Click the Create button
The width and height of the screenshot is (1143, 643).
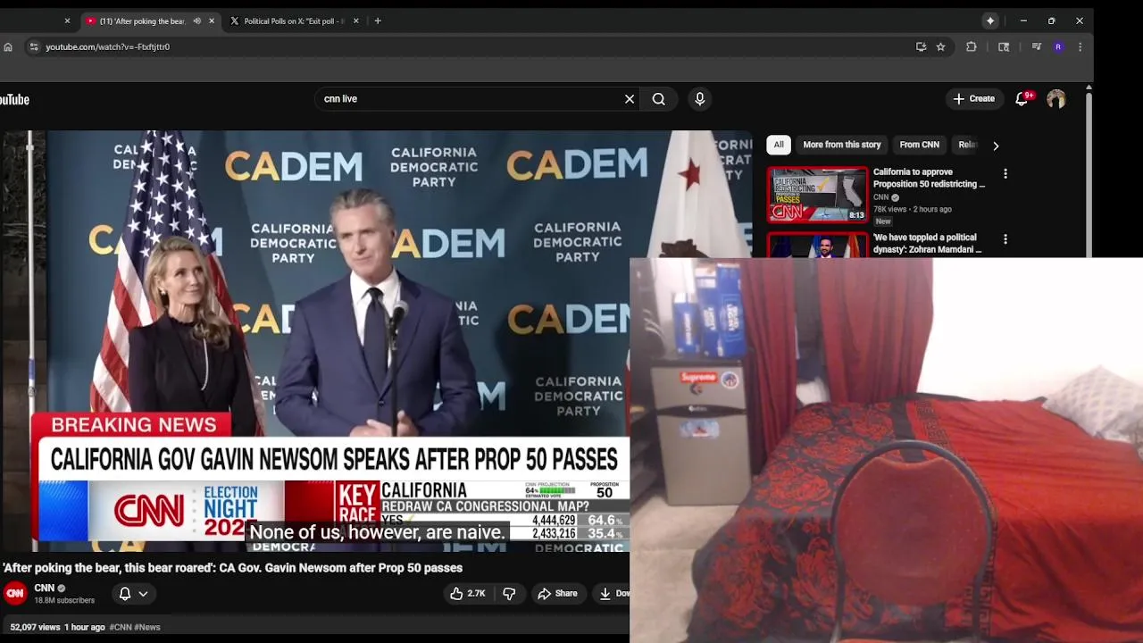[973, 99]
